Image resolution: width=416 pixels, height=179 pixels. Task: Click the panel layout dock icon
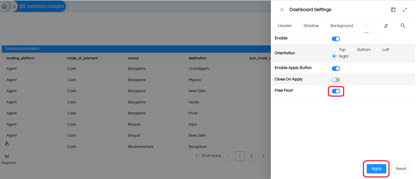point(393,10)
